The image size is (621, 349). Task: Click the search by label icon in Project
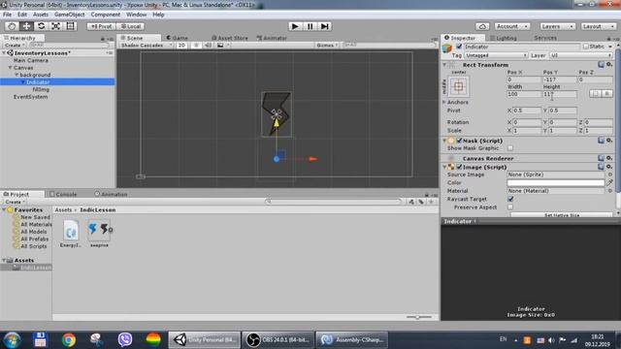click(x=421, y=202)
